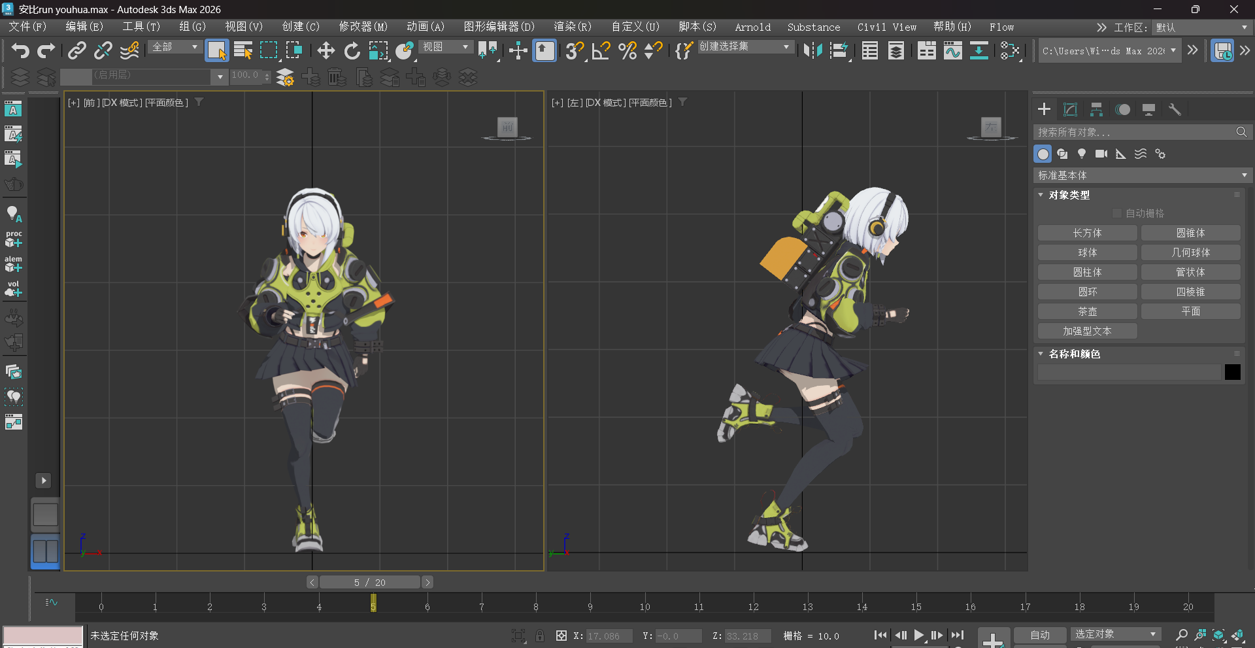Click the Play Animation button
This screenshot has width=1255, height=648.
[919, 635]
